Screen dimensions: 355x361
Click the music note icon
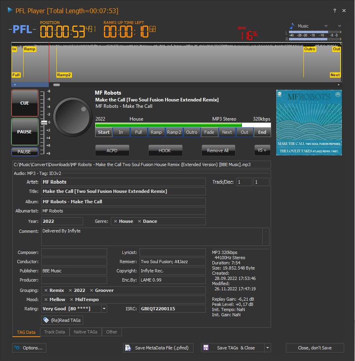pos(292,26)
